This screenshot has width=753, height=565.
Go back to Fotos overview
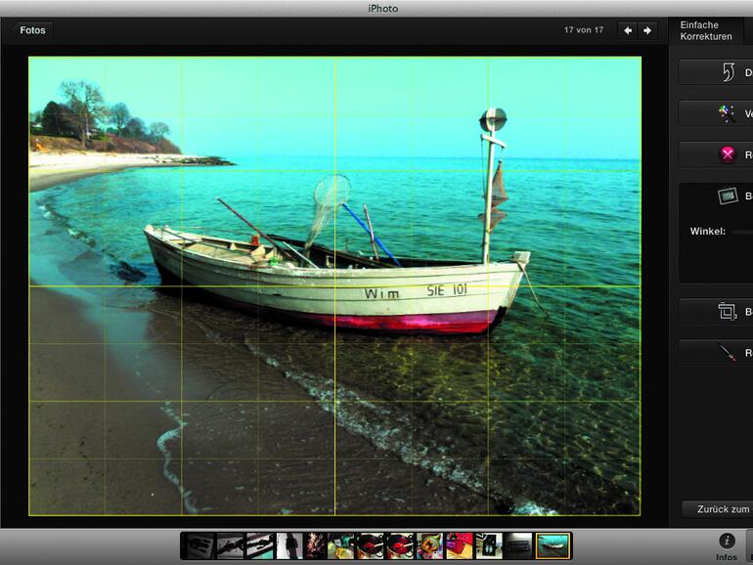(31, 30)
